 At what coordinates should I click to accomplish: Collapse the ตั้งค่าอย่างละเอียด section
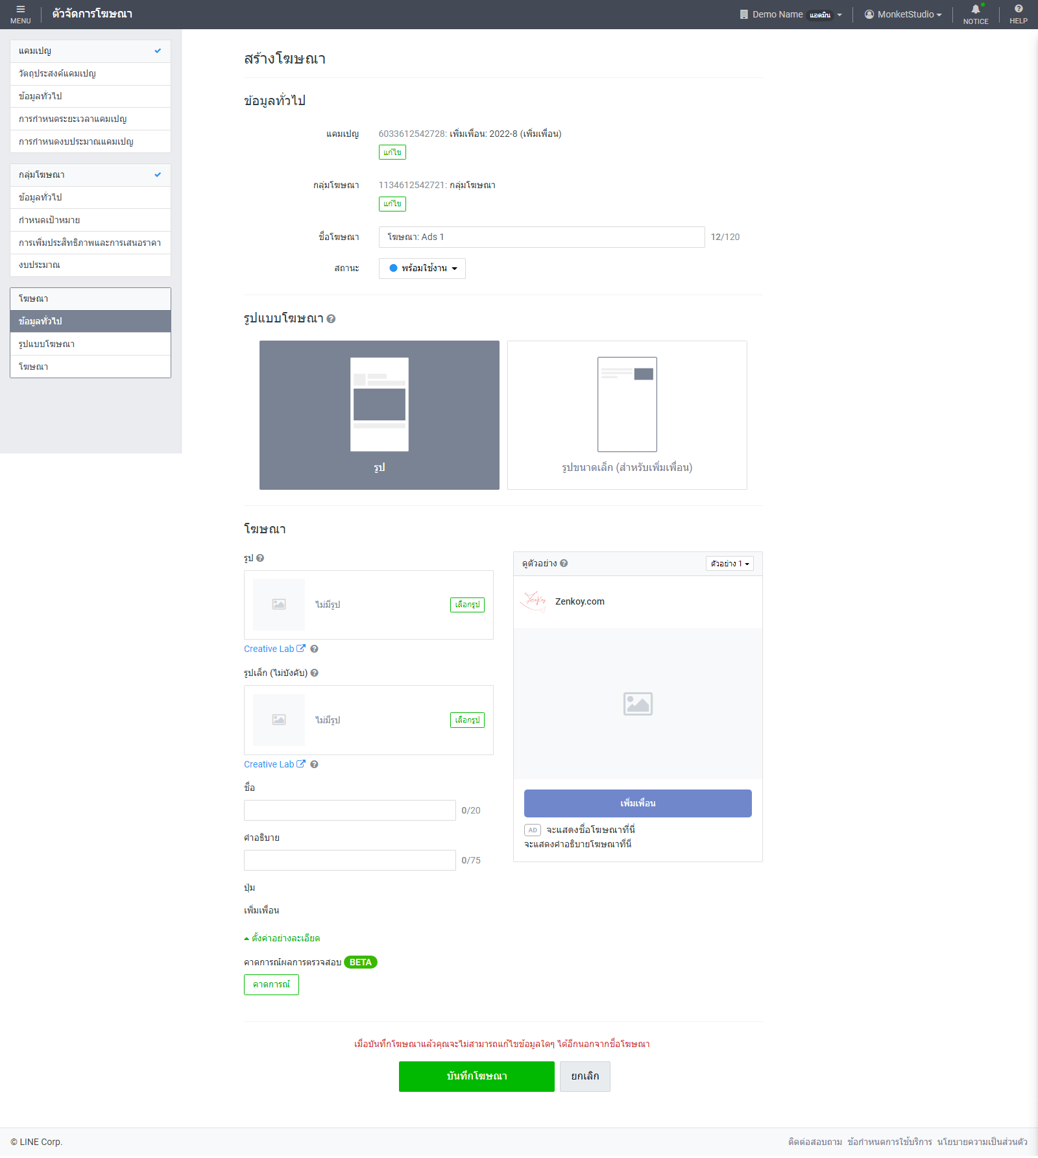click(282, 938)
